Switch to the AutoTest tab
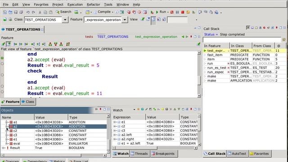The height and width of the screenshot is (162, 288). (238, 154)
